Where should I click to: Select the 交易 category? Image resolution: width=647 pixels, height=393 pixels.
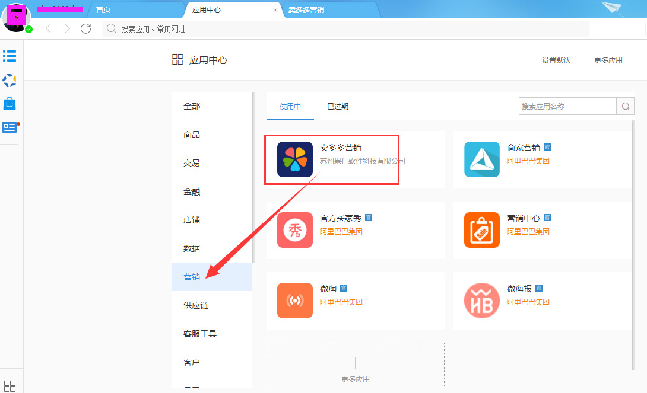(212, 163)
